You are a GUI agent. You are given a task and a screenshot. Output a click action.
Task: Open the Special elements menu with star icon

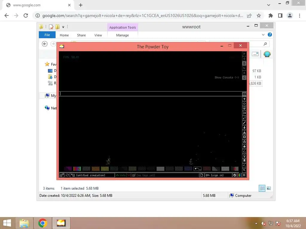[244, 146]
